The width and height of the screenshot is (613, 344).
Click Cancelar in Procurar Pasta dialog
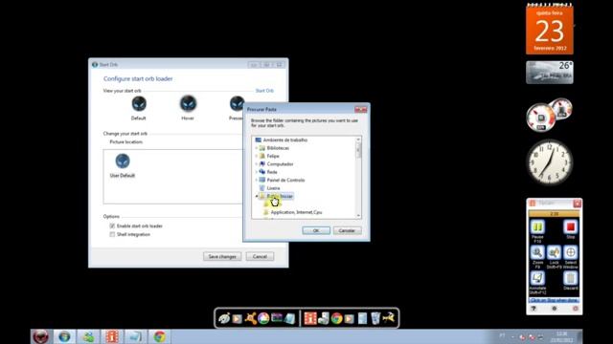[347, 230]
